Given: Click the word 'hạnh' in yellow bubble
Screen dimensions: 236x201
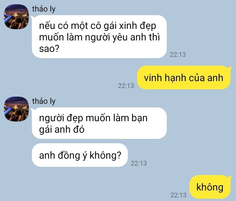Looking at the screenshot, I should (175, 78).
